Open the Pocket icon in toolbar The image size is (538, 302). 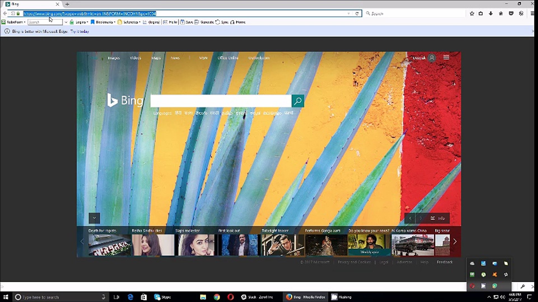tap(511, 13)
